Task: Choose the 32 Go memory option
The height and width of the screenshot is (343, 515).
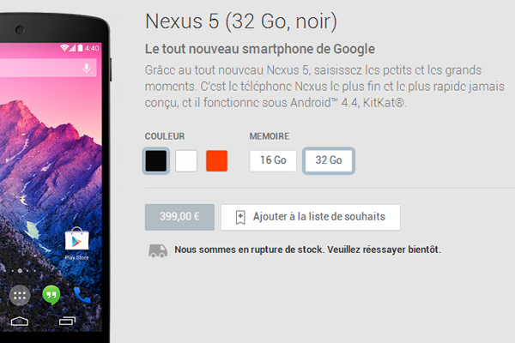Action: [x=329, y=160]
